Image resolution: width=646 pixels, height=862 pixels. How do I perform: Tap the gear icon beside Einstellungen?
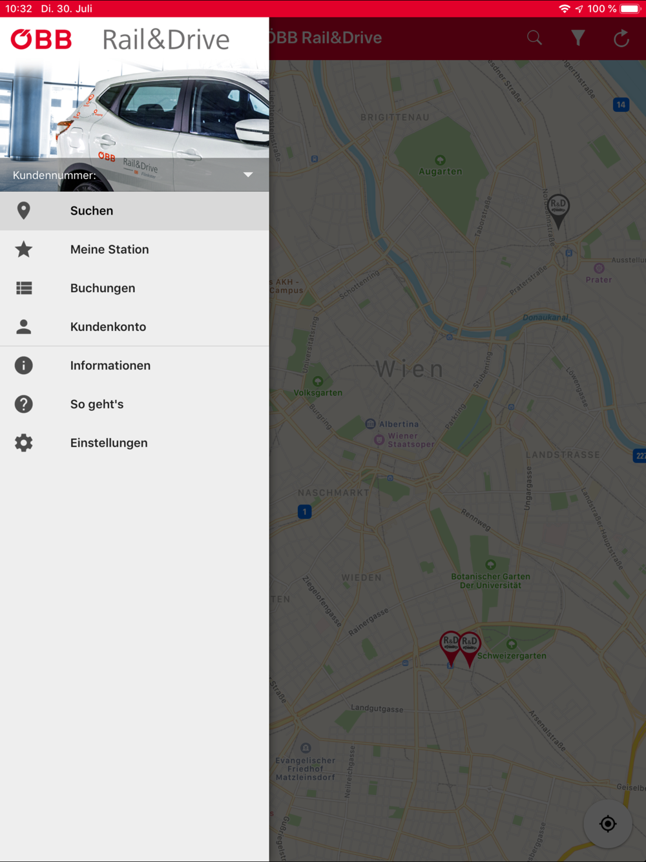[24, 443]
